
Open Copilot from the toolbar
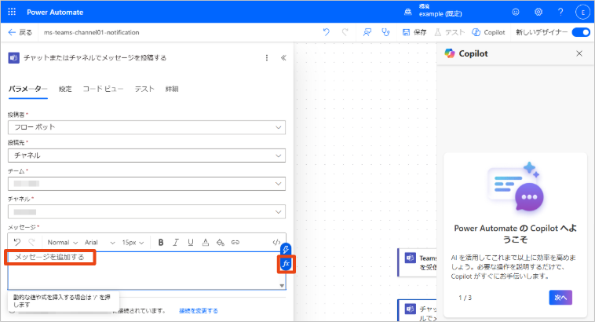(x=488, y=32)
